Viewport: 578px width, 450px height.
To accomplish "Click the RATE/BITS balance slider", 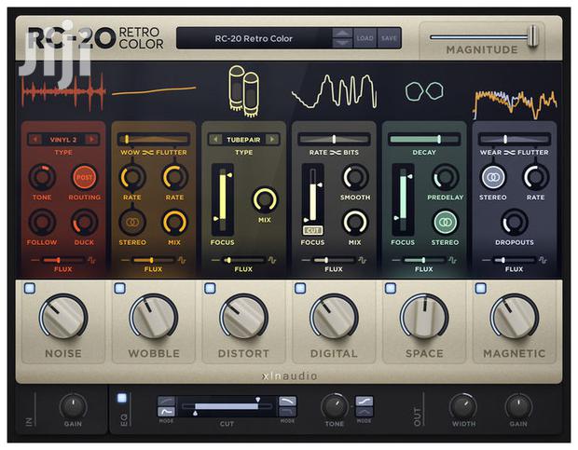I will (334, 139).
